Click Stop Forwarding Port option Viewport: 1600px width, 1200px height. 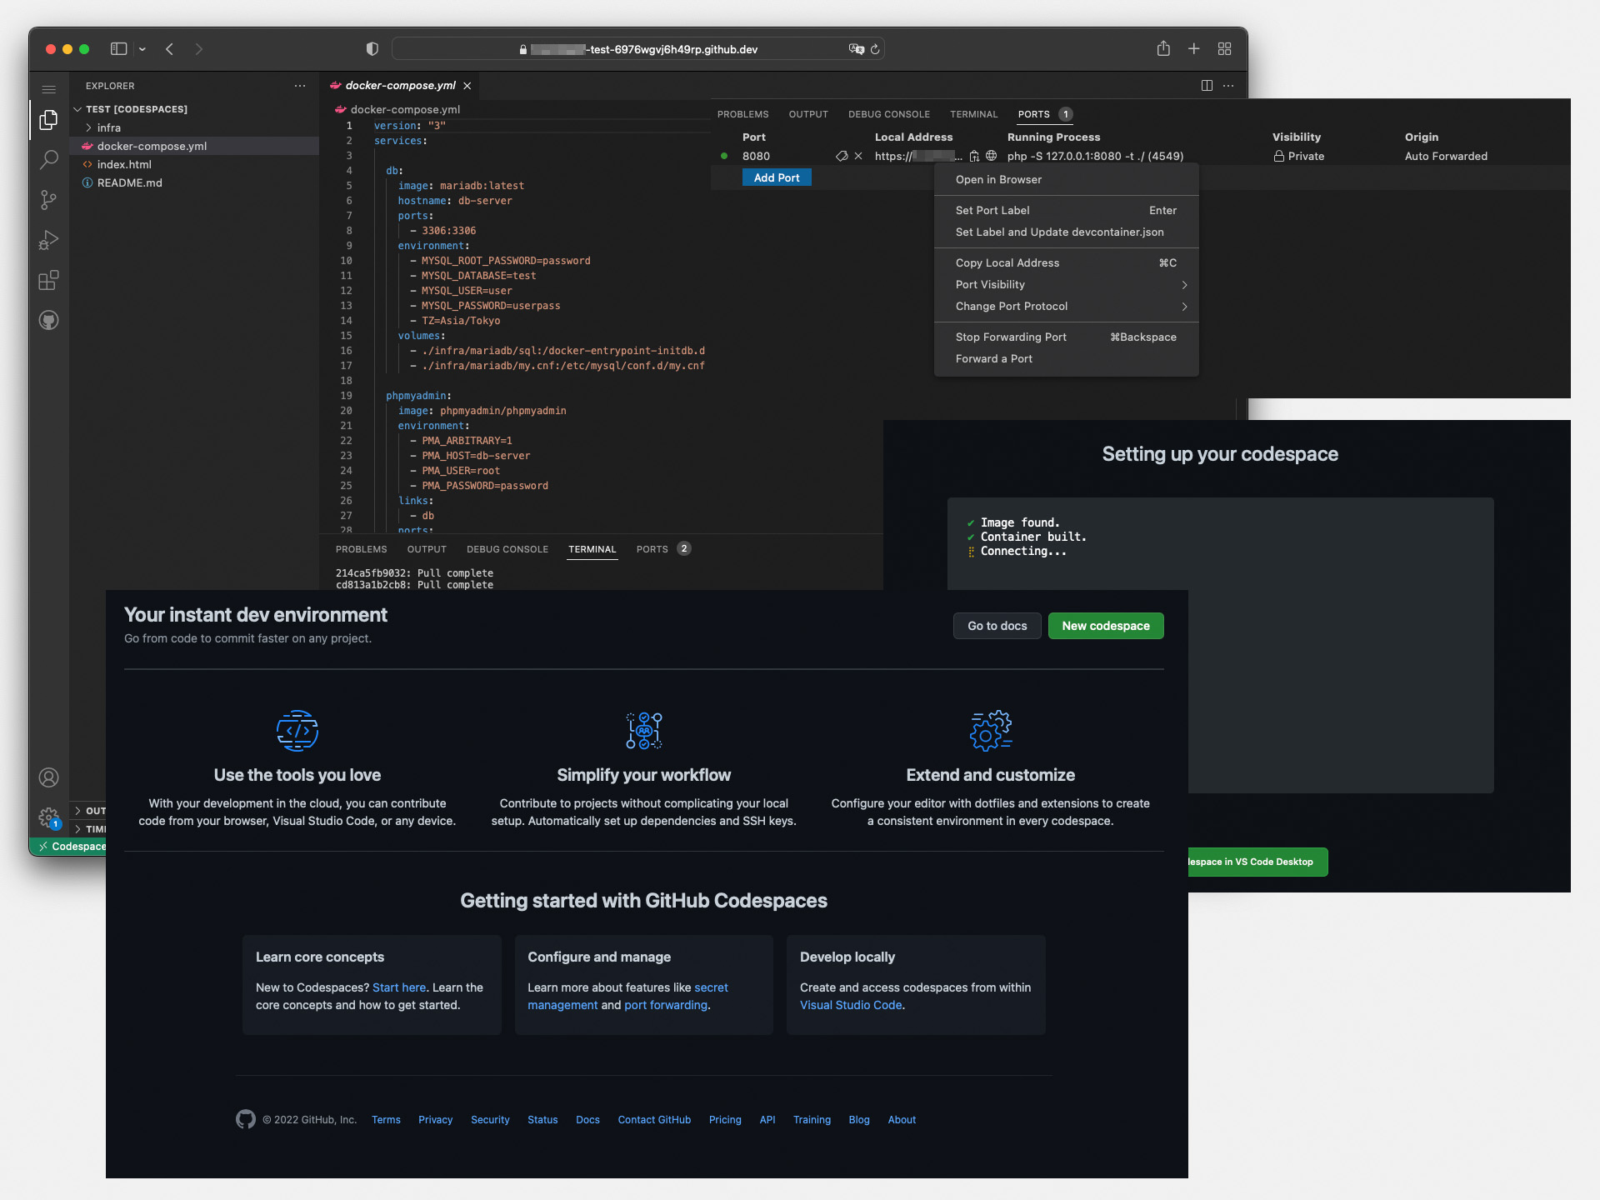[x=1010, y=337]
